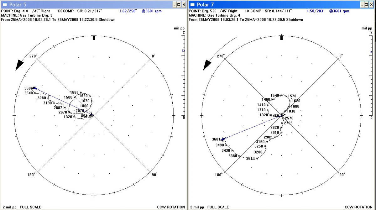This screenshot has height=210, width=376.
Task: Click the Polar 5 window system icon
Action: click(4, 4)
